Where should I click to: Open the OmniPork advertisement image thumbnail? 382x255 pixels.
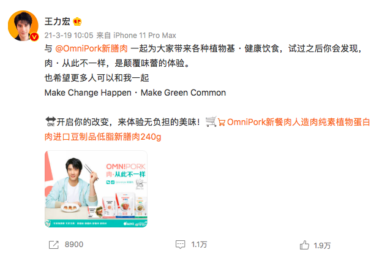coord(96,189)
